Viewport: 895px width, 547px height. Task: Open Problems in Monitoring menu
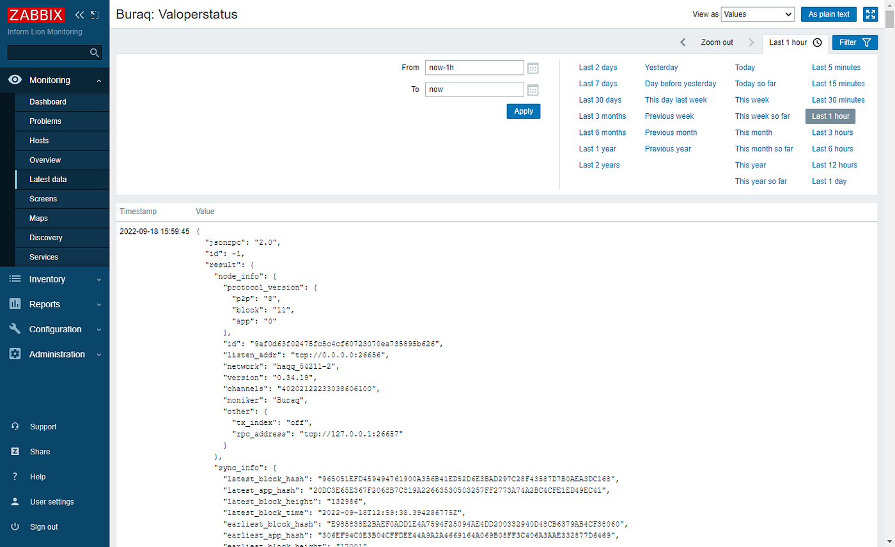click(x=62, y=121)
